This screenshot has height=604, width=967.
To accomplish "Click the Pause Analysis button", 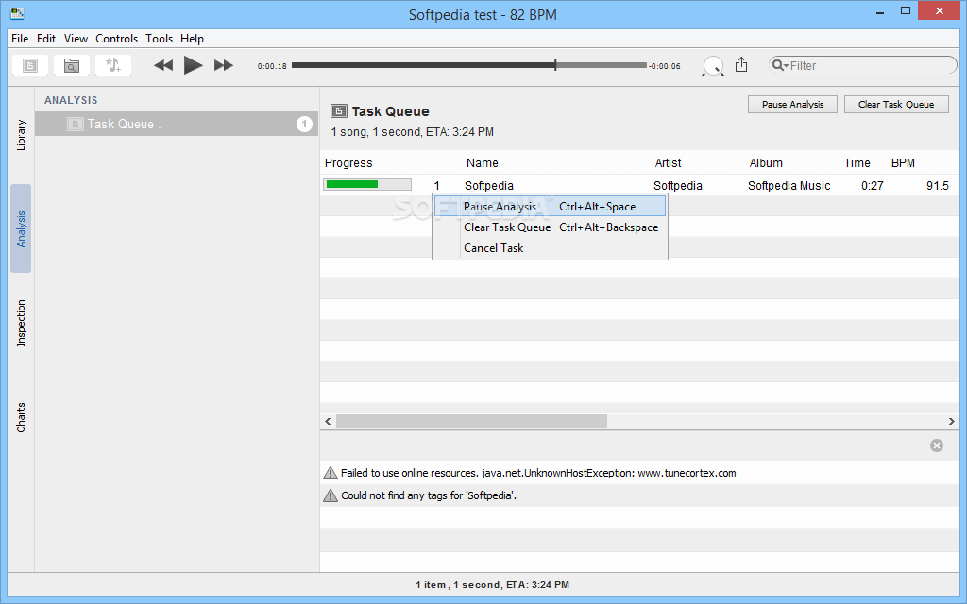I will (x=792, y=104).
